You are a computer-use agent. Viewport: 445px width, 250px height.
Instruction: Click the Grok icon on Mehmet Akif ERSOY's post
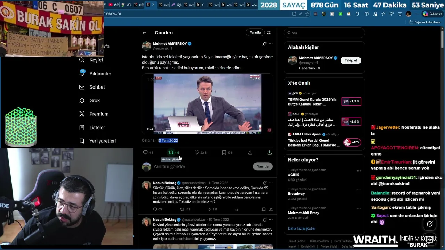point(265,44)
